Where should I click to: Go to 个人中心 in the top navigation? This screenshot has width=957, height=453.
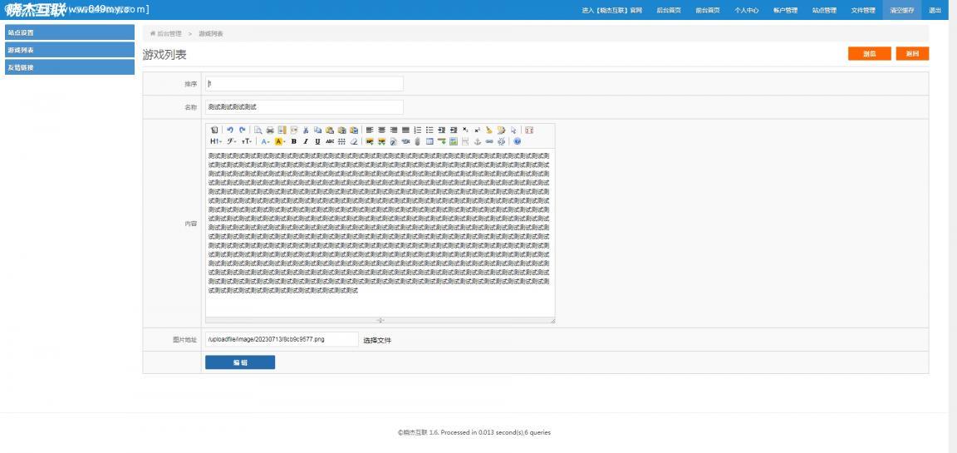tap(747, 10)
